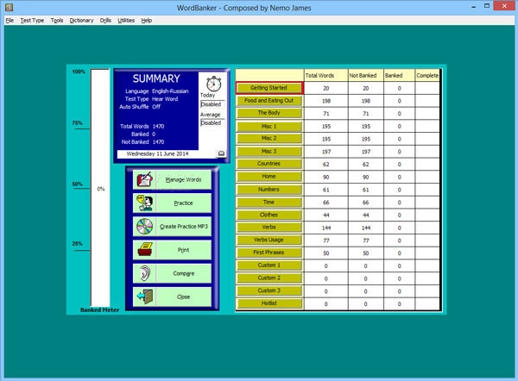Open the Hotlist category
The image size is (518, 381).
tap(269, 303)
